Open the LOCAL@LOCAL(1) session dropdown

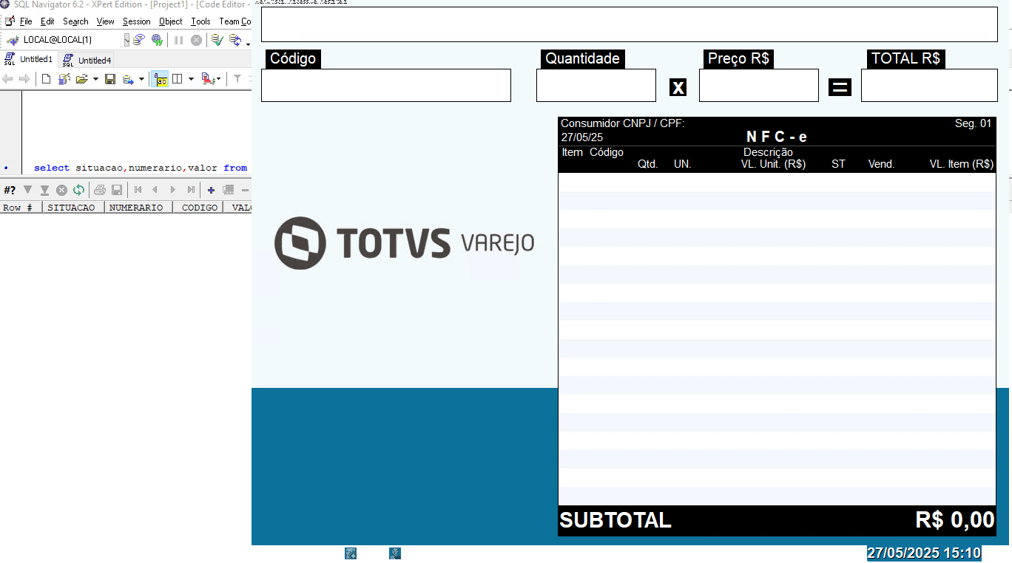127,40
